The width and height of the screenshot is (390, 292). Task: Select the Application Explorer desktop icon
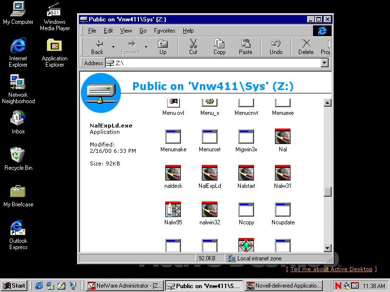coord(55,53)
